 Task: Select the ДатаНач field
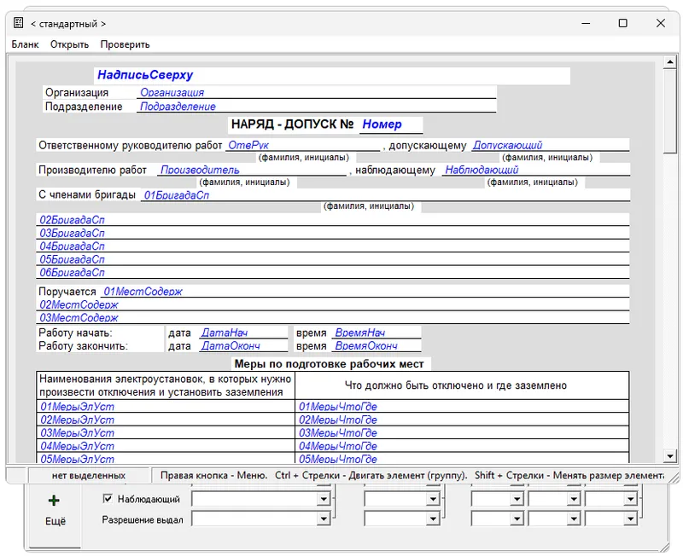pos(243,333)
